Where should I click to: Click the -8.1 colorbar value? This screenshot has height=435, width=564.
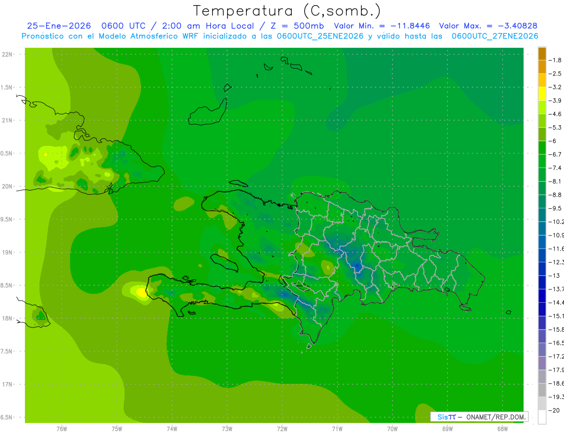(556, 181)
